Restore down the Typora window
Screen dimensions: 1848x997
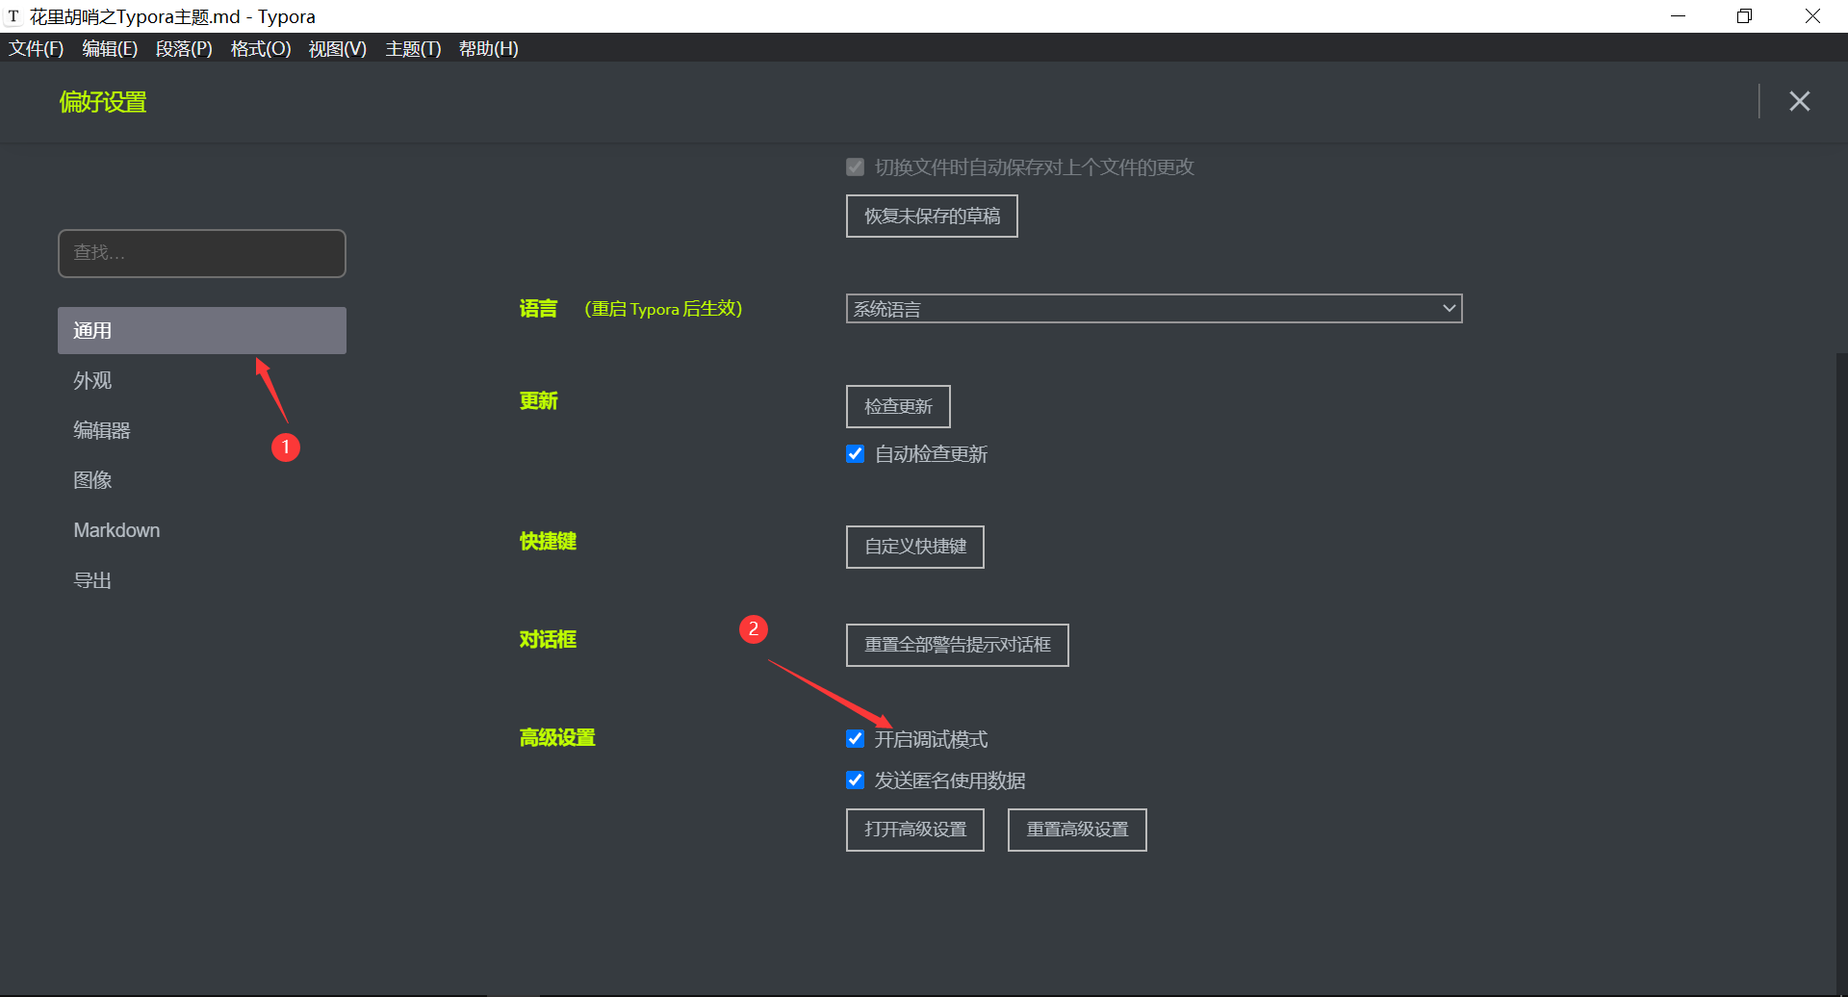click(1744, 16)
